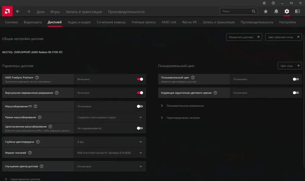Toggle the sidebar panel icon

297,12
